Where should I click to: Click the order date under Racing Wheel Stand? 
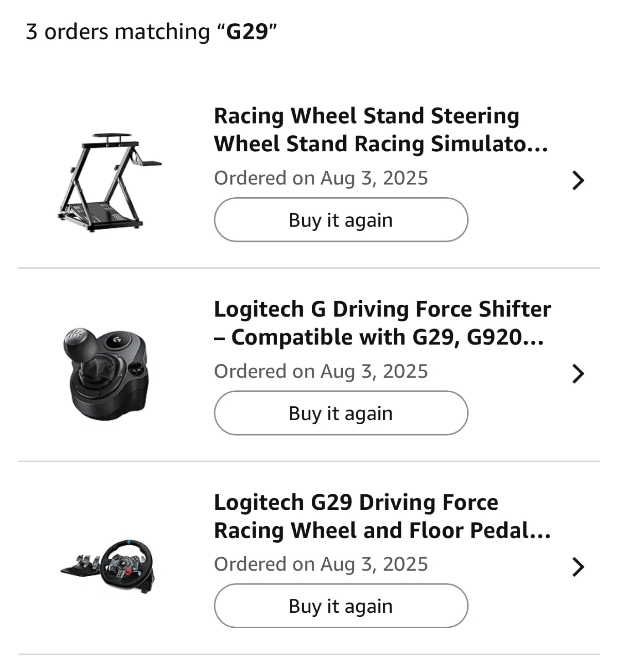(x=321, y=178)
